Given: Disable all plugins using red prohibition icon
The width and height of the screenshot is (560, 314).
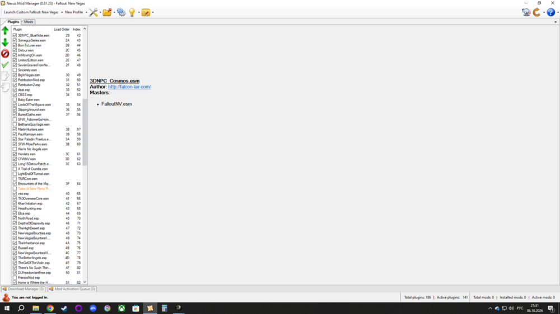Looking at the screenshot, I should (x=5, y=54).
